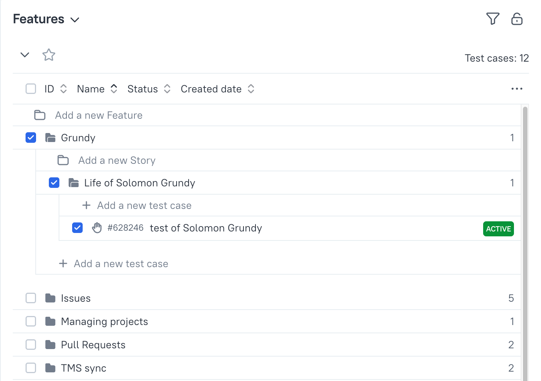Image resolution: width=541 pixels, height=381 pixels.
Task: Click the unlock padlock icon
Action: pos(517,19)
